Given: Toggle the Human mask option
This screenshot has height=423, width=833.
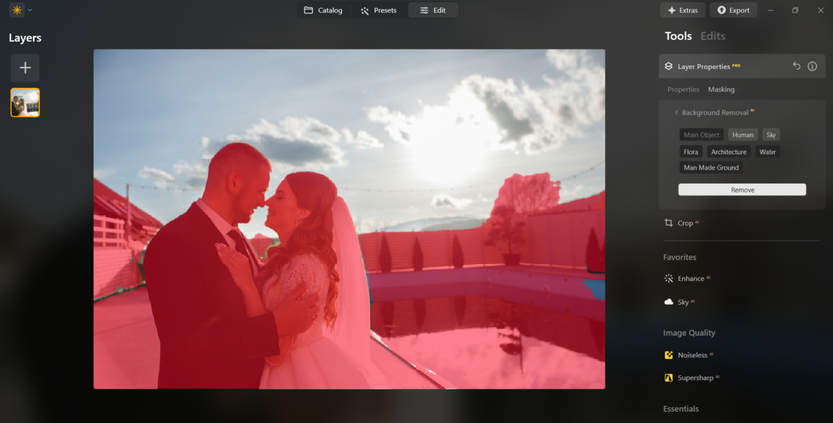Looking at the screenshot, I should (742, 135).
